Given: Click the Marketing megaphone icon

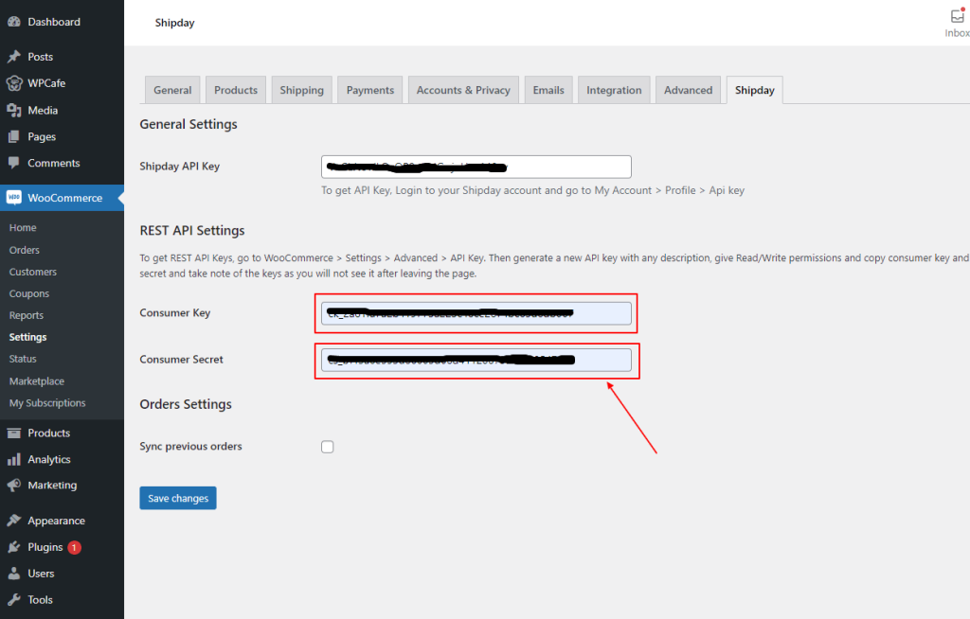Looking at the screenshot, I should [13, 486].
